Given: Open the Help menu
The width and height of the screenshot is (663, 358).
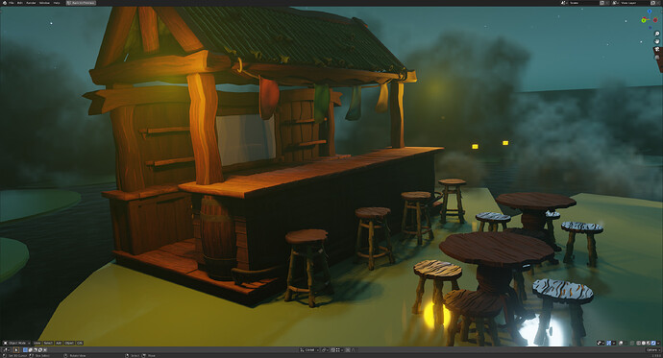Looking at the screenshot, I should tap(57, 3).
